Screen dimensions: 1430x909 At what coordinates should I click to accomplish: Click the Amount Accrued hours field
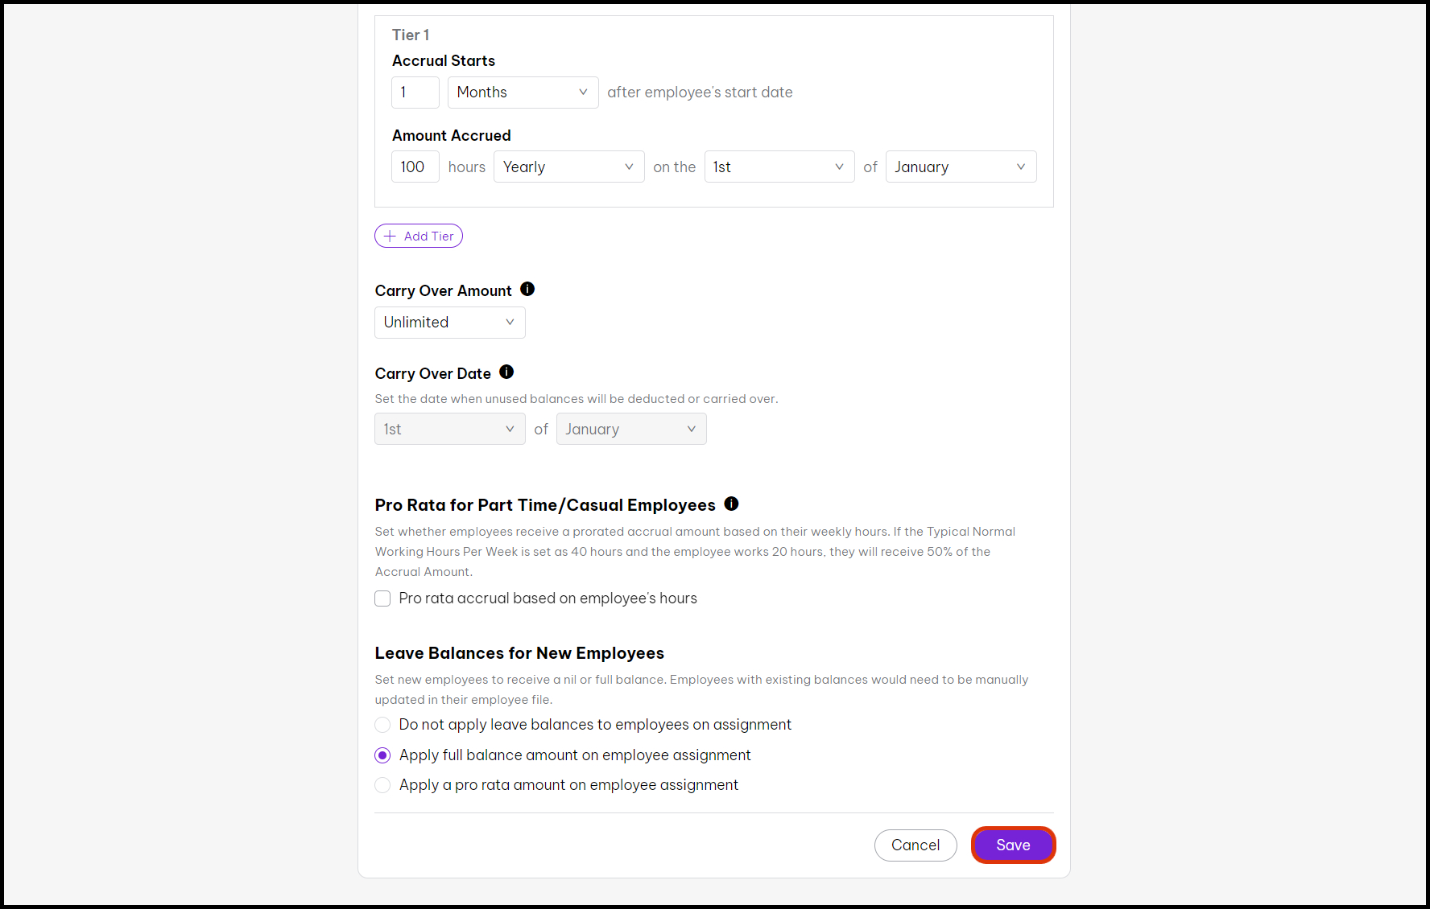click(415, 167)
